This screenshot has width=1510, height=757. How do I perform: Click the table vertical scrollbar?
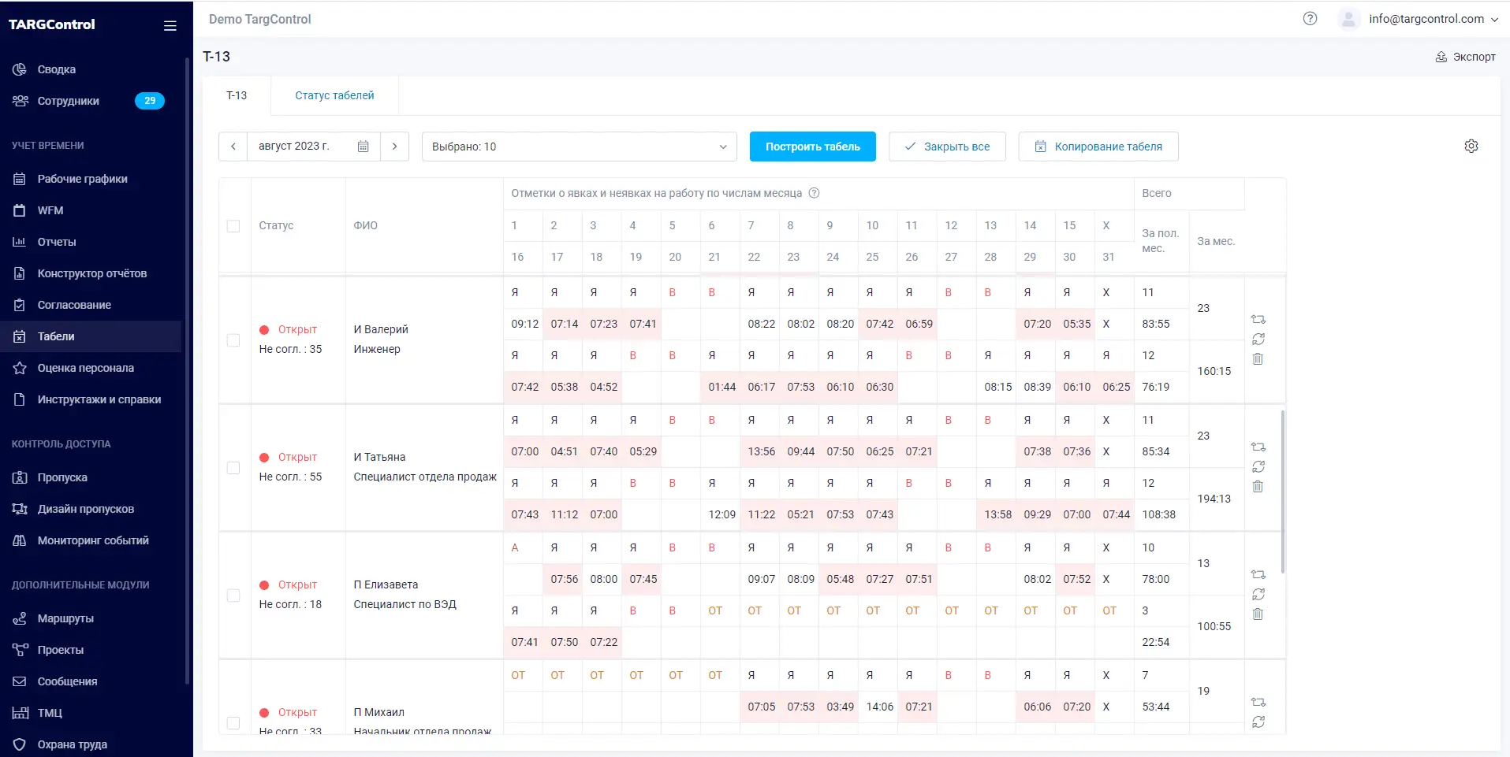point(1282,492)
